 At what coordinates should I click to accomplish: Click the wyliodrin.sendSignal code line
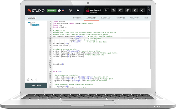point(80,81)
